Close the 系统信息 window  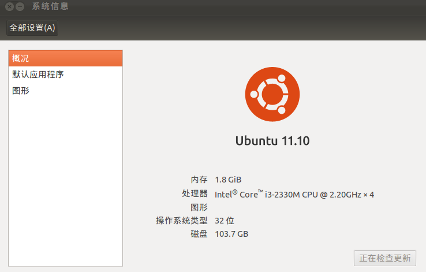click(x=9, y=6)
